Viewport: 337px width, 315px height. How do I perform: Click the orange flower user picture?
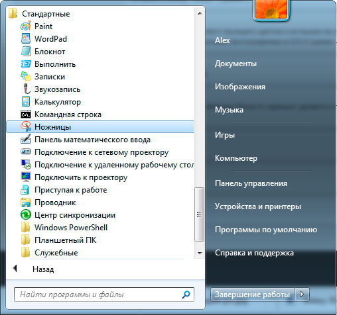tap(271, 9)
